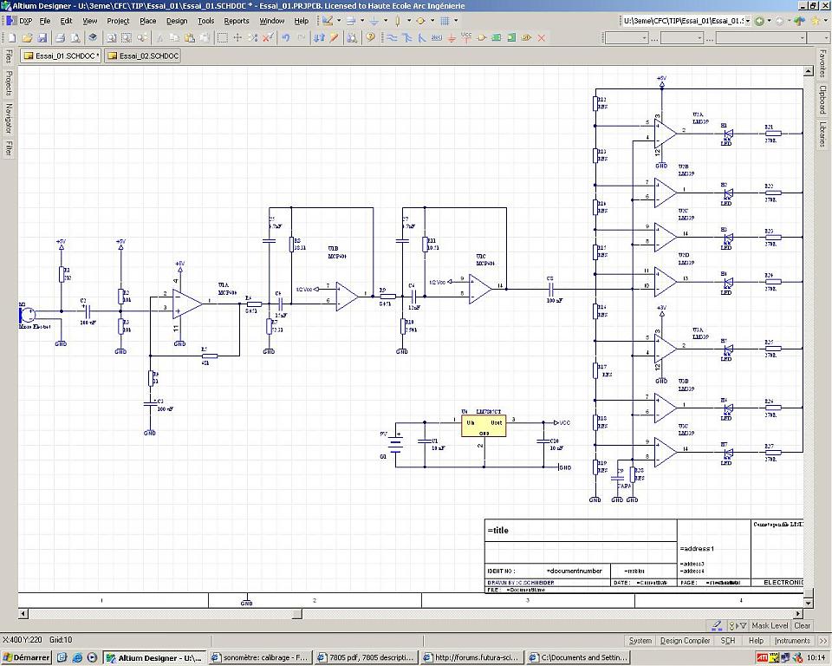Viewport: 832px width, 666px height.
Task: Click the help question mark icon
Action: 370,38
